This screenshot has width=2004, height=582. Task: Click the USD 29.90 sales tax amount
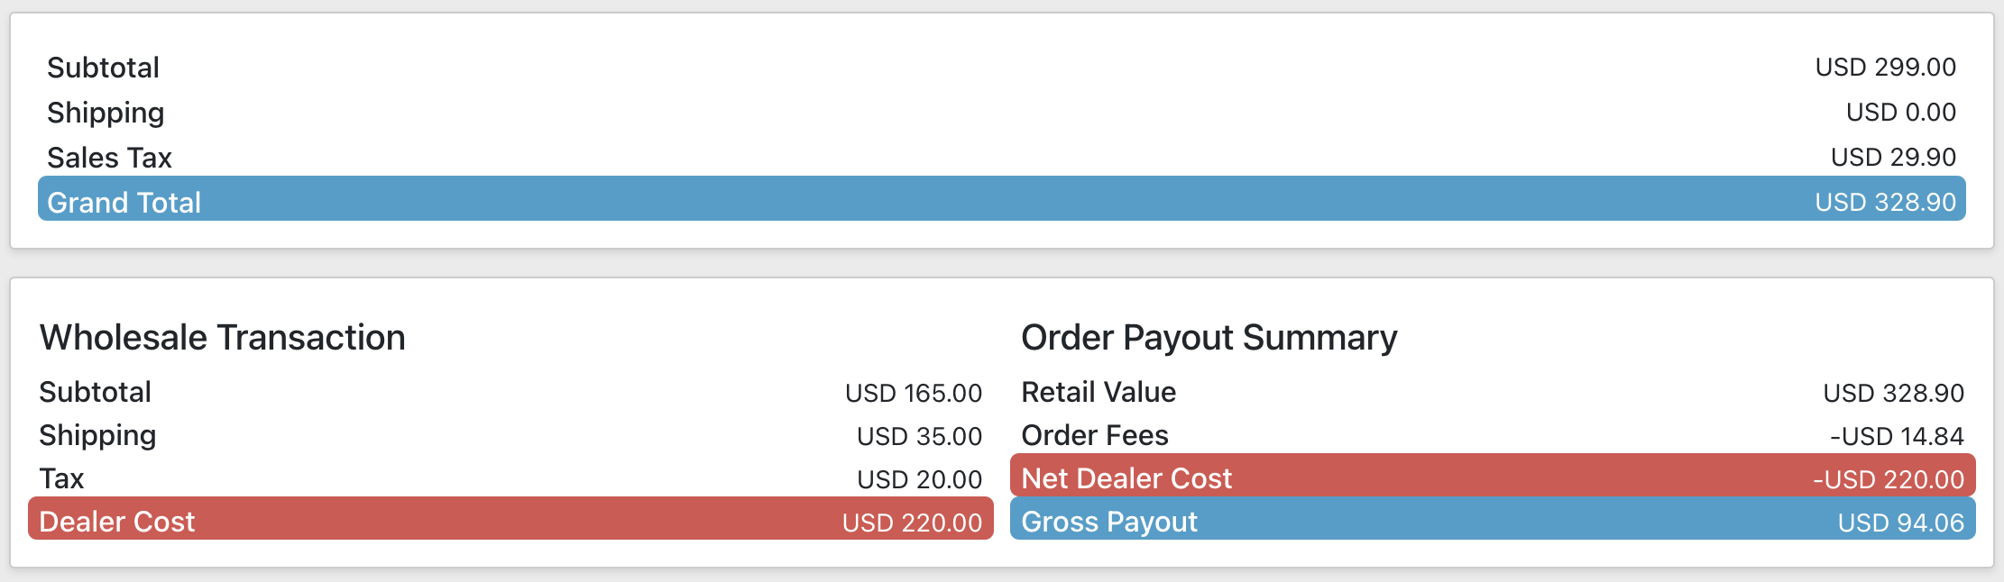point(1893,158)
